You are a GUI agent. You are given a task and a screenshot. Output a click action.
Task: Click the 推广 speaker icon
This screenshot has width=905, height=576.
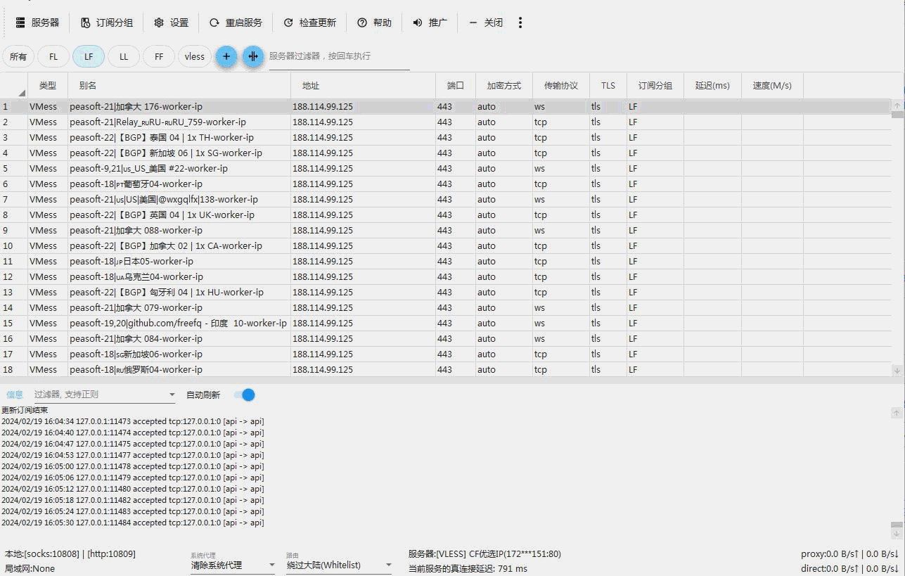coord(418,23)
